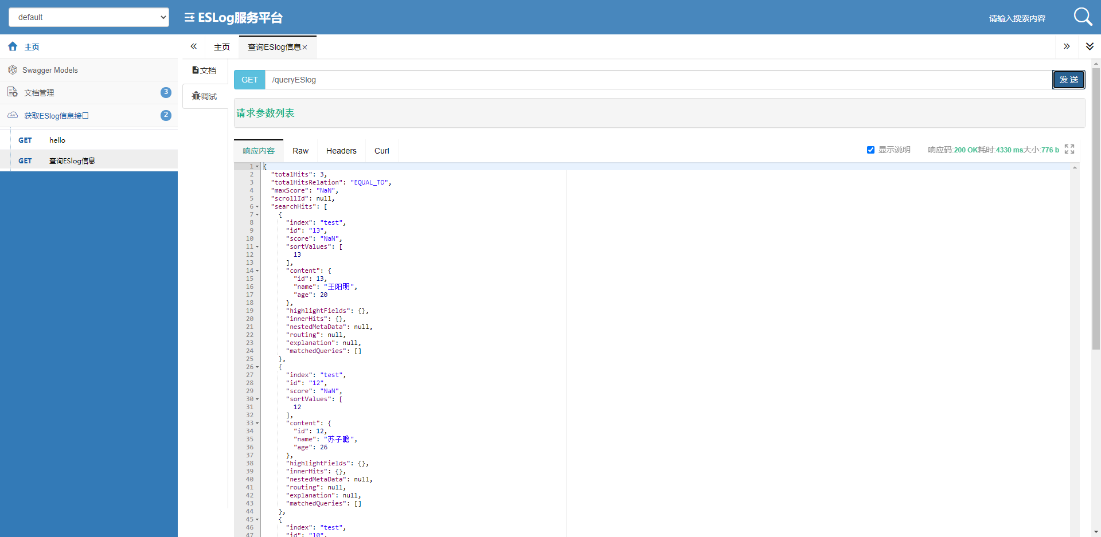Focus the /queryESlog URL input field
The width and height of the screenshot is (1101, 537).
658,80
